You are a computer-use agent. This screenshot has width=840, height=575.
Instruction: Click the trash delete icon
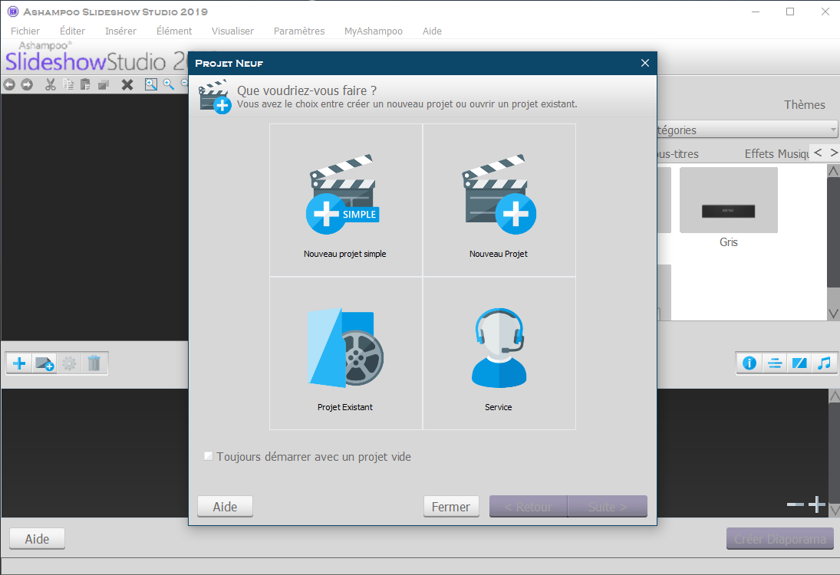94,363
